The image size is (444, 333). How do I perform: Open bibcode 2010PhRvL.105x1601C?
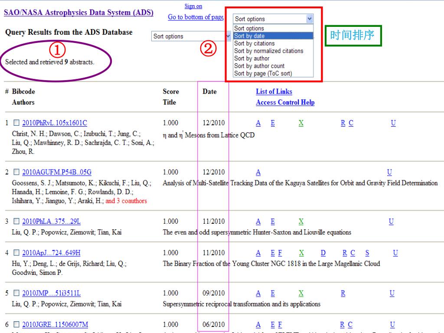click(x=55, y=123)
